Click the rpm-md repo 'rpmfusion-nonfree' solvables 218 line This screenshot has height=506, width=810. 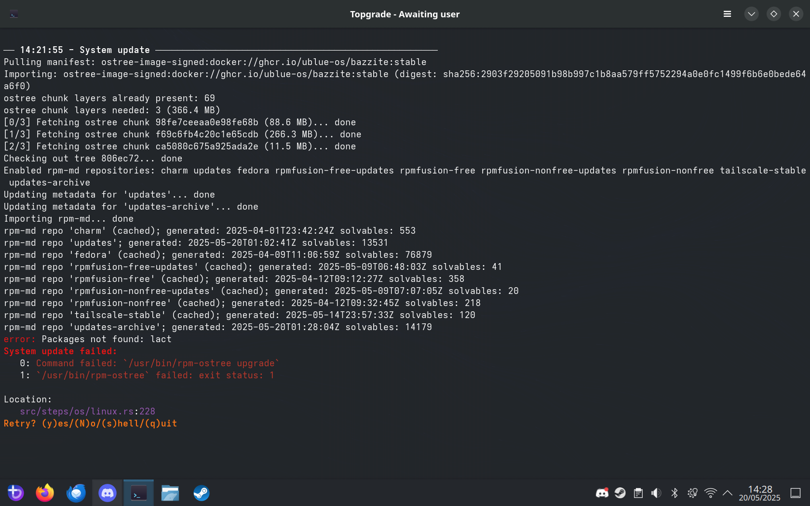243,303
